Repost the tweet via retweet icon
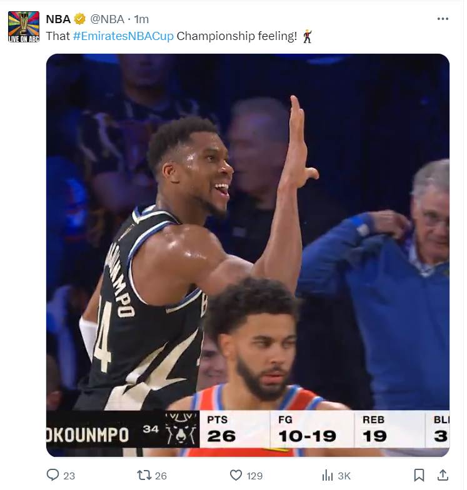 tap(144, 475)
